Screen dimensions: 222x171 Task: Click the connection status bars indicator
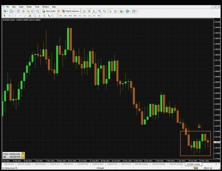point(196,168)
